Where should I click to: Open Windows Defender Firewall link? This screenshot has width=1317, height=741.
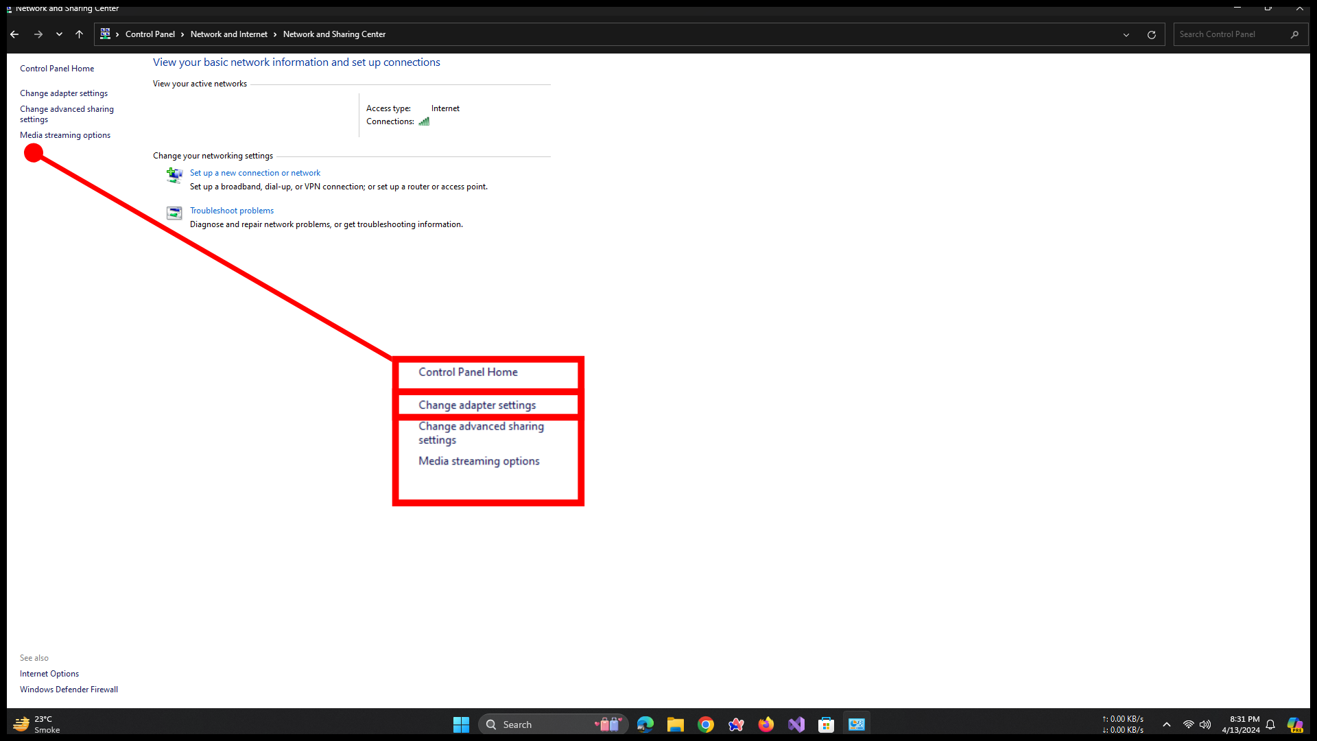(x=69, y=690)
